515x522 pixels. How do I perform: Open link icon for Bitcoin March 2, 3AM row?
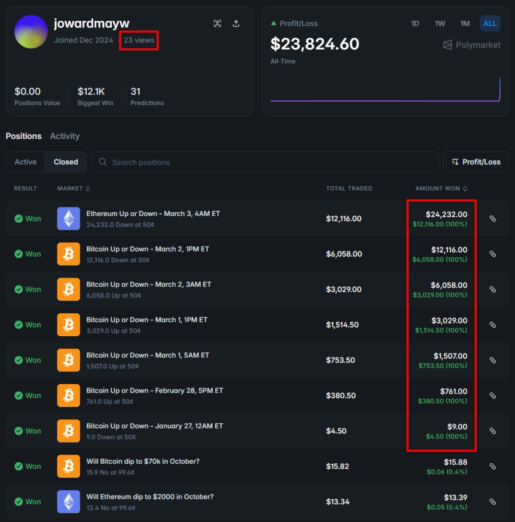tap(493, 289)
